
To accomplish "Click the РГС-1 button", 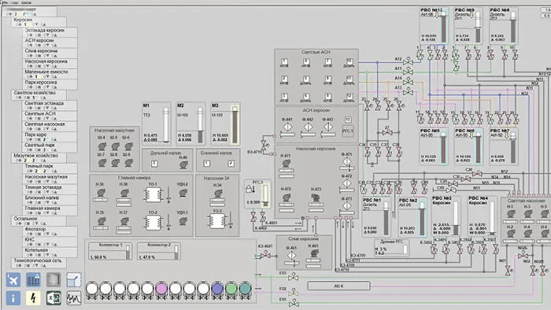I will 348,131.
